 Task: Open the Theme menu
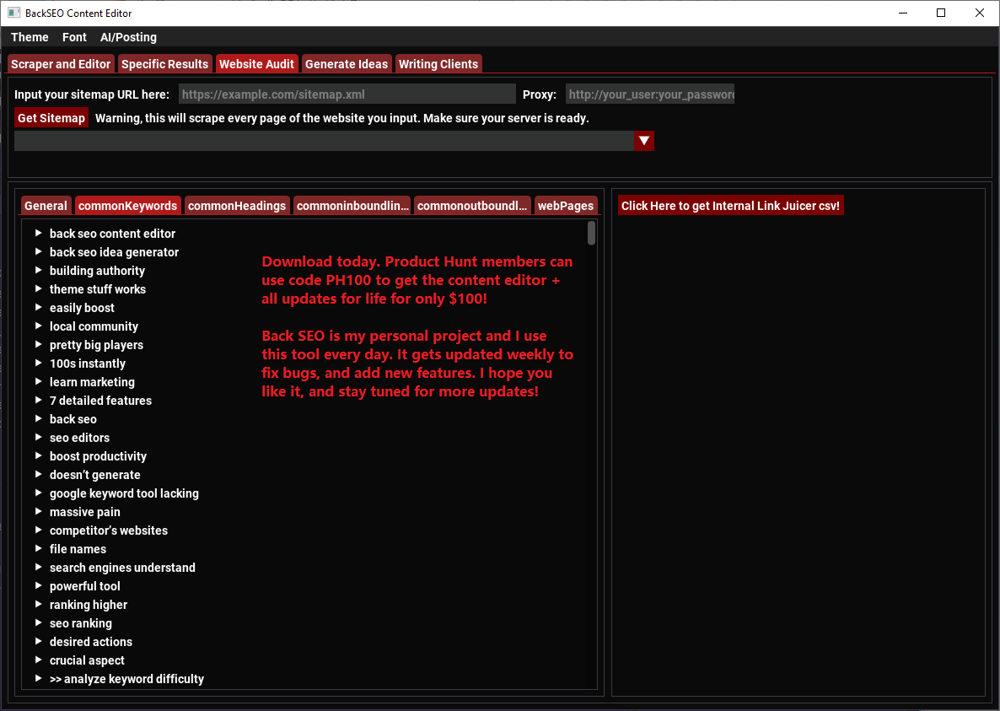point(30,37)
